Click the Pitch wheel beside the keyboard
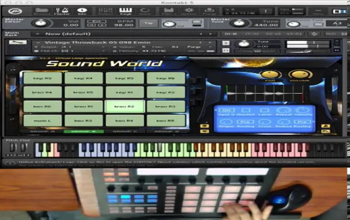Image resolution: width=350 pixels, height=220 pixels. (x=13, y=147)
